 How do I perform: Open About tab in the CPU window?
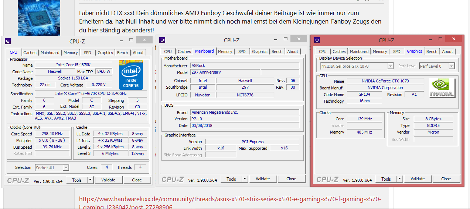coord(138,53)
